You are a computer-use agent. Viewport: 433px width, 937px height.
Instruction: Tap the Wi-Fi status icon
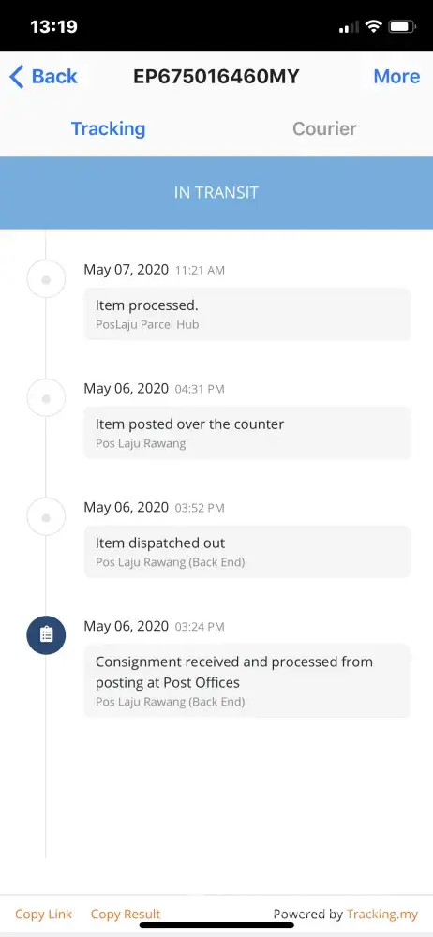[374, 26]
